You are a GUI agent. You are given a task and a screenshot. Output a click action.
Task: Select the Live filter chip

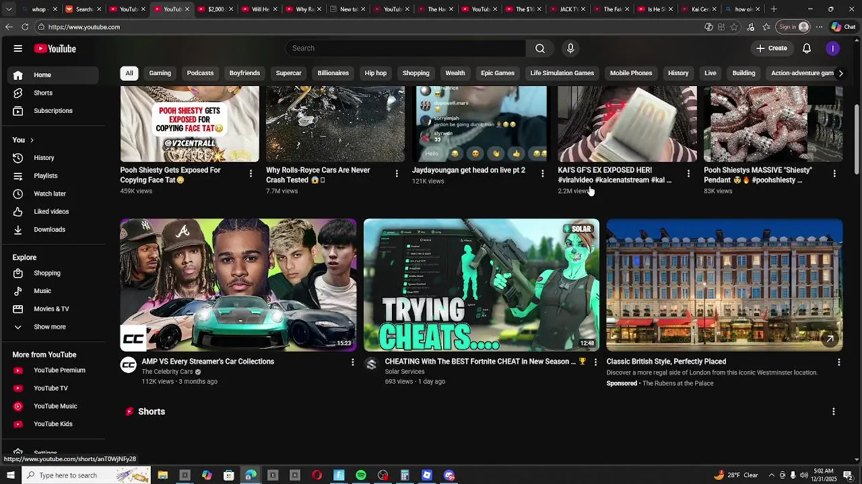pyautogui.click(x=710, y=73)
